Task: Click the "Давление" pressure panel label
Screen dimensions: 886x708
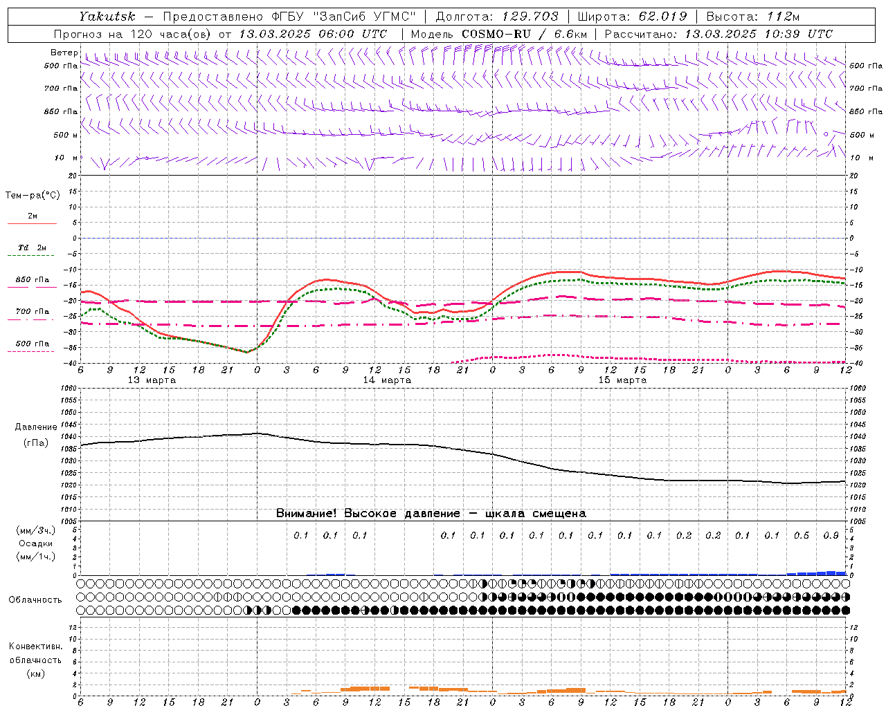Action: coord(36,427)
